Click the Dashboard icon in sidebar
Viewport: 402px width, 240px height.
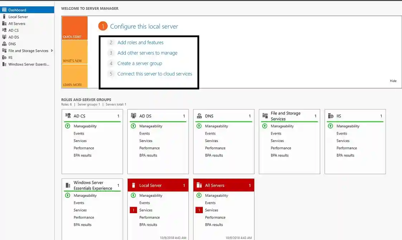coord(4,10)
